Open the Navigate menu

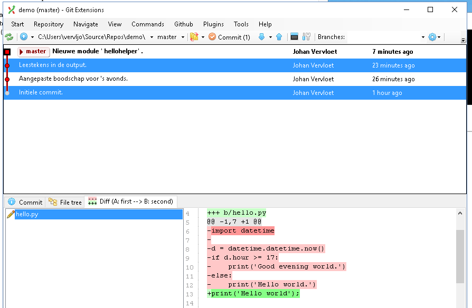tap(86, 24)
